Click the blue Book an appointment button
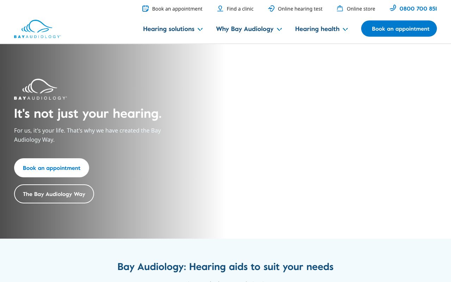This screenshot has height=282, width=451. point(399,29)
